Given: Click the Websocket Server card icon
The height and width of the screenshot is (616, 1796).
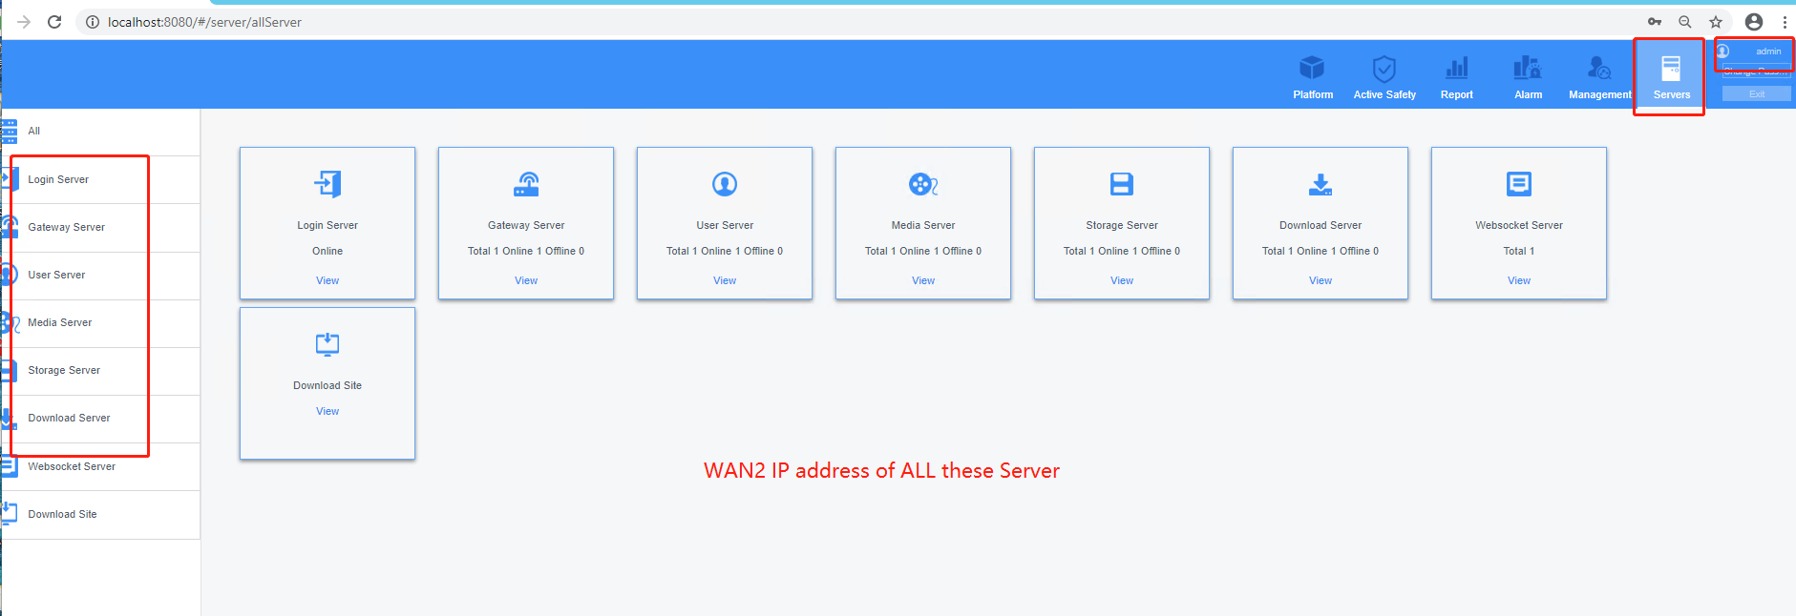Looking at the screenshot, I should click(1519, 184).
